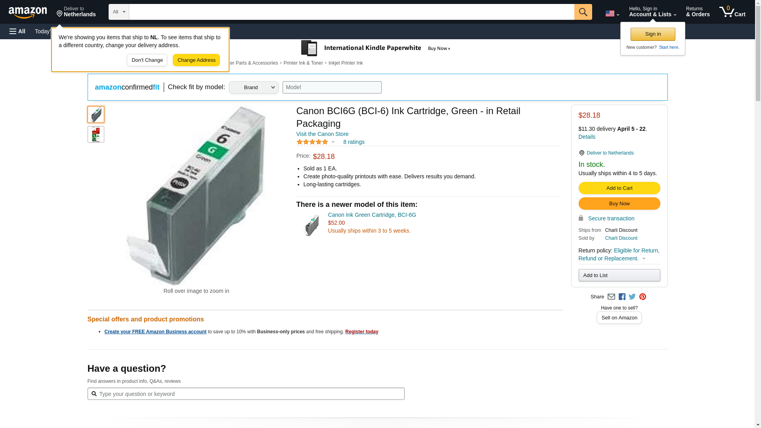Screen dimensions: 761x428
Task: Click Change Address in the popup
Action: [x=196, y=60]
